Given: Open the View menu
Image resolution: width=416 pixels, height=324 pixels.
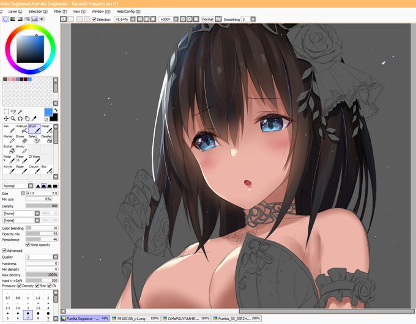Looking at the screenshot, I should (79, 12).
